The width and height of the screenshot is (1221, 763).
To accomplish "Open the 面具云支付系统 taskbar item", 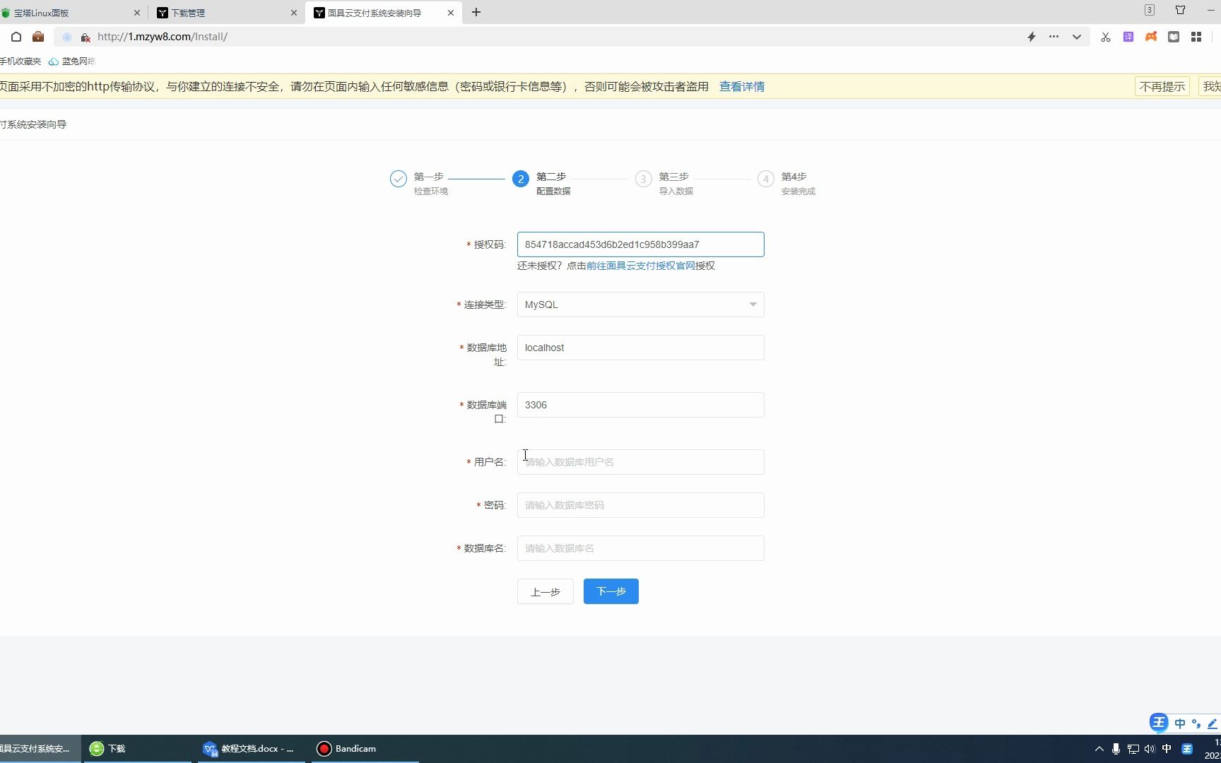I will [40, 749].
